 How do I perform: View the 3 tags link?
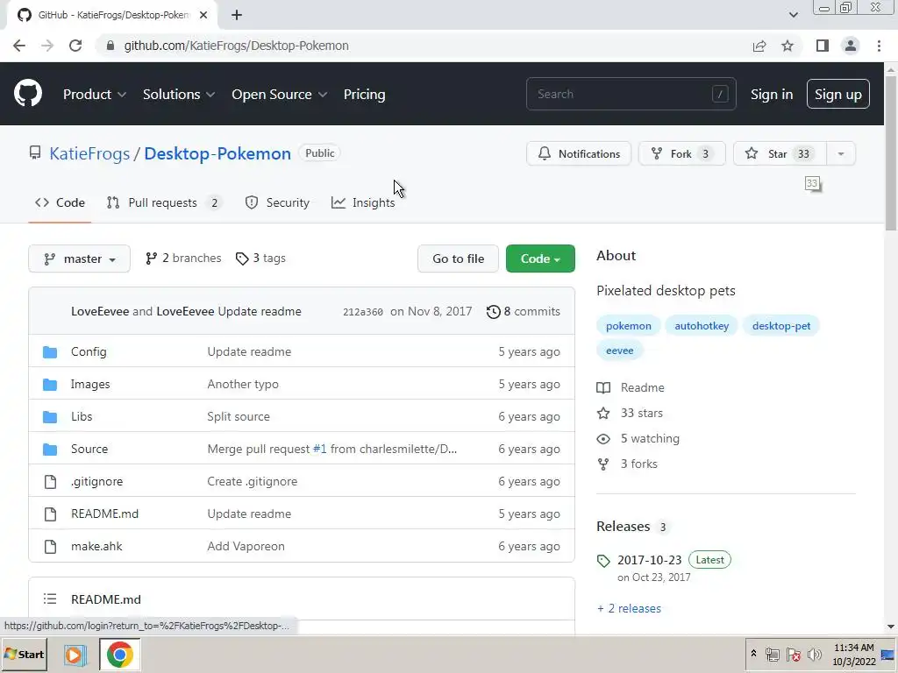click(260, 259)
